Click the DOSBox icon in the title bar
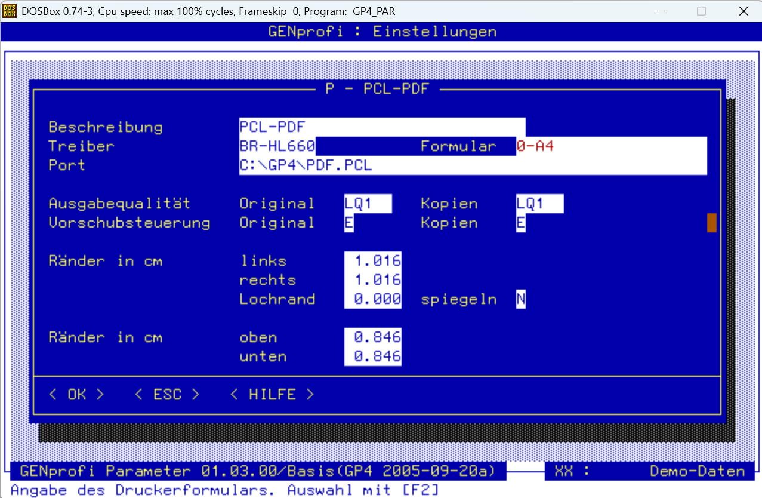762x498 pixels. coord(10,11)
